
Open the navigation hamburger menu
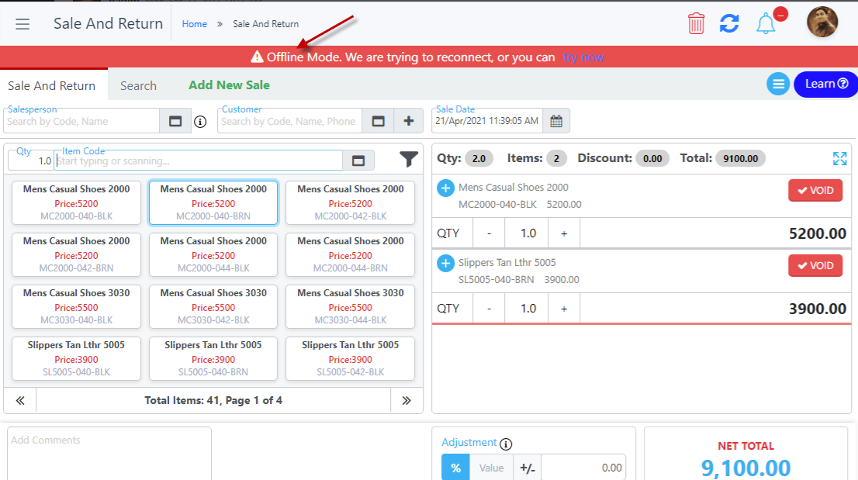point(22,23)
